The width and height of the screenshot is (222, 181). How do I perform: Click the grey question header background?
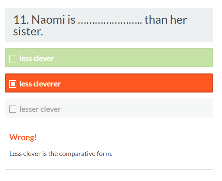pyautogui.click(x=200, y=33)
